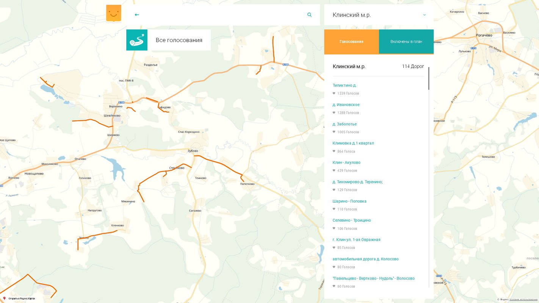Open the Климовка д.1 квартал entry
Viewport: 539px width, 303px height.
point(353,143)
